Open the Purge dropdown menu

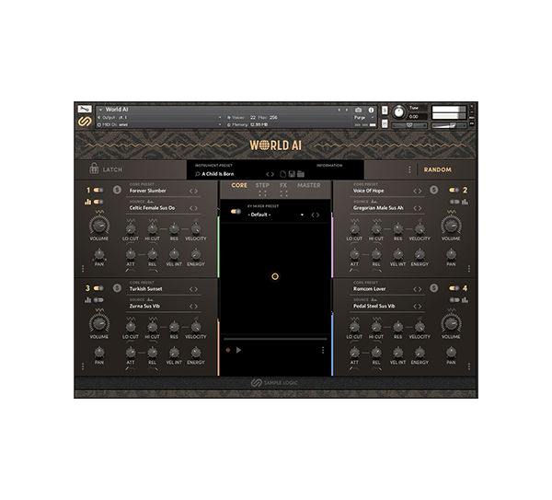364,117
